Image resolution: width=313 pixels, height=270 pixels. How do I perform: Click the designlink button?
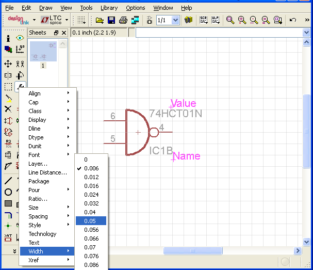tap(18, 20)
